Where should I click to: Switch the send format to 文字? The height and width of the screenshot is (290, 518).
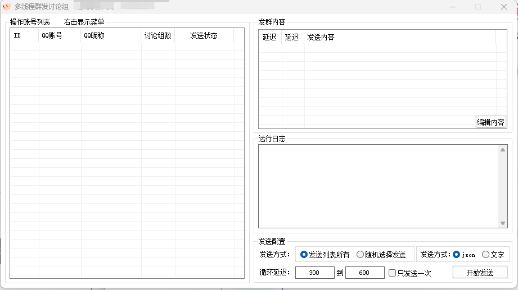coord(485,255)
